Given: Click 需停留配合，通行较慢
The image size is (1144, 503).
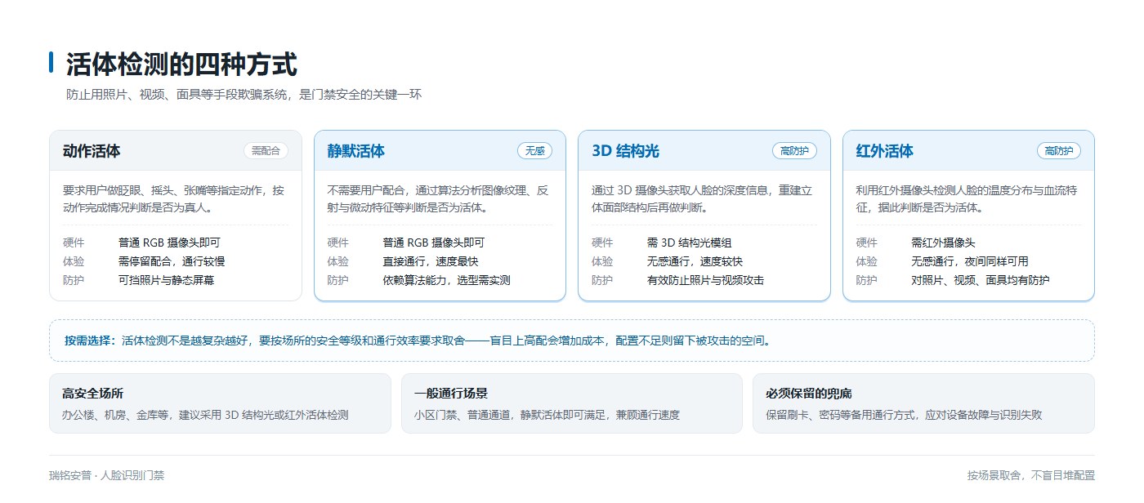Looking at the screenshot, I should (x=172, y=261).
